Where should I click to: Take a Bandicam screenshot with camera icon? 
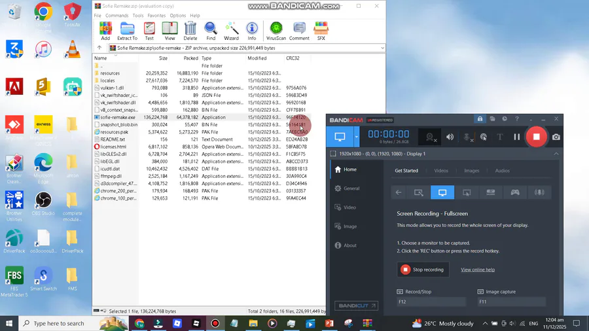[x=556, y=137]
